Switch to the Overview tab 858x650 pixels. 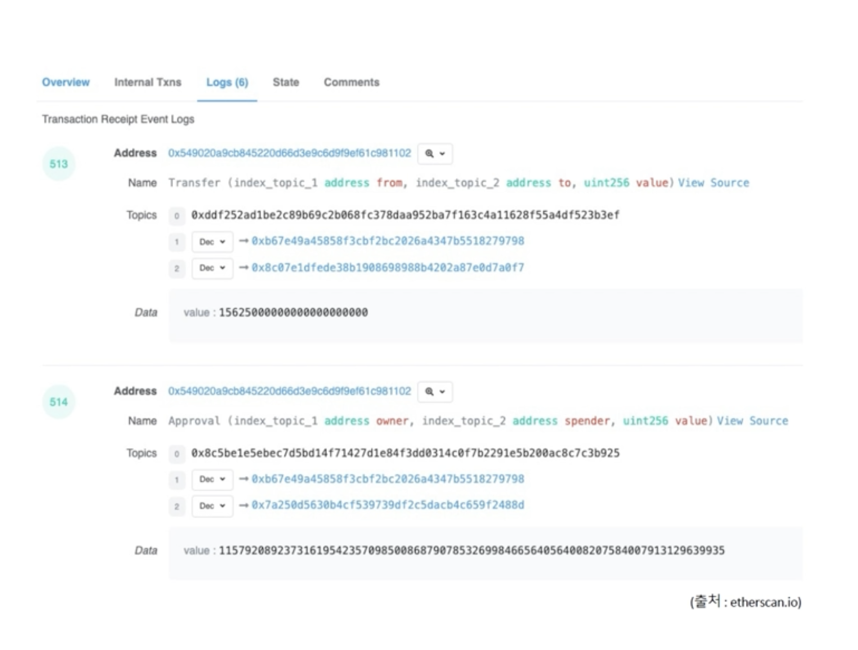tap(66, 82)
